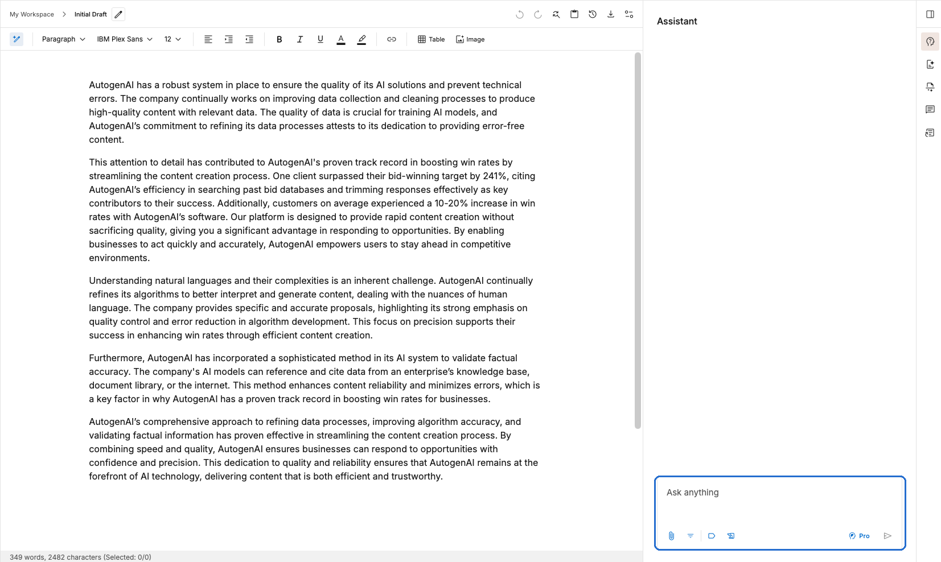Click the redo icon

coord(538,14)
